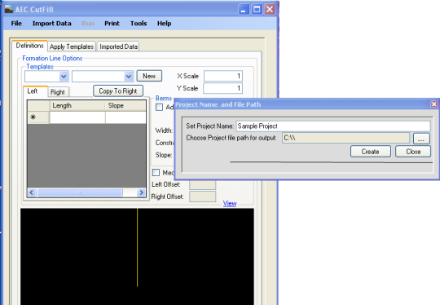This screenshot has height=305, width=440.
Task: Click the Copy To Right button
Action: point(118,91)
